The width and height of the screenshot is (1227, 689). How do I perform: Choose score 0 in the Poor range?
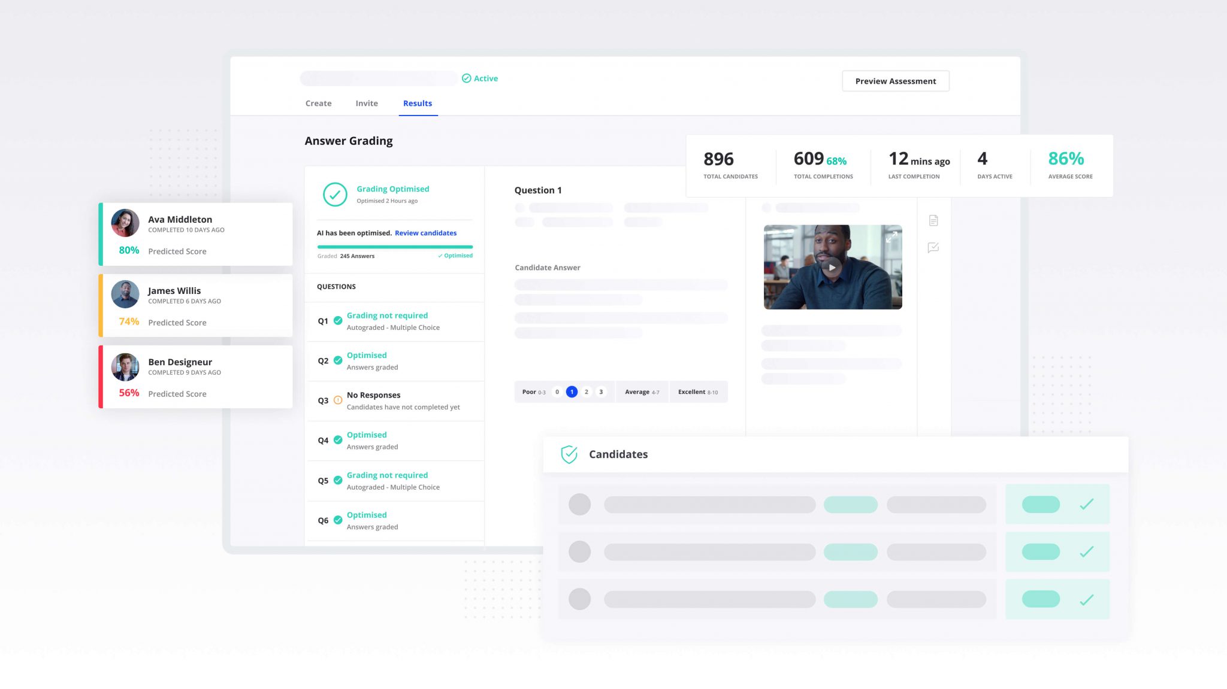point(557,392)
